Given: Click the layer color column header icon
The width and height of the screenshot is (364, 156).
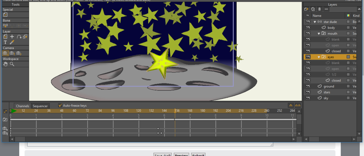Looking at the screenshot, I should pos(348,16).
